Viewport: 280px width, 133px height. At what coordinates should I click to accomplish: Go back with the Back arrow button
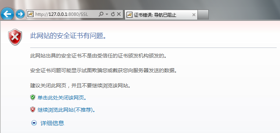tap(7, 14)
